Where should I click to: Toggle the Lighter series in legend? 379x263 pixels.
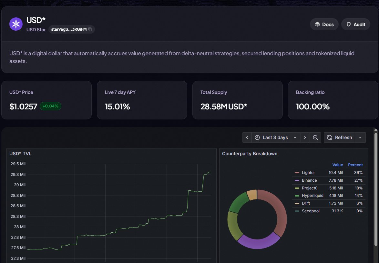coord(308,172)
